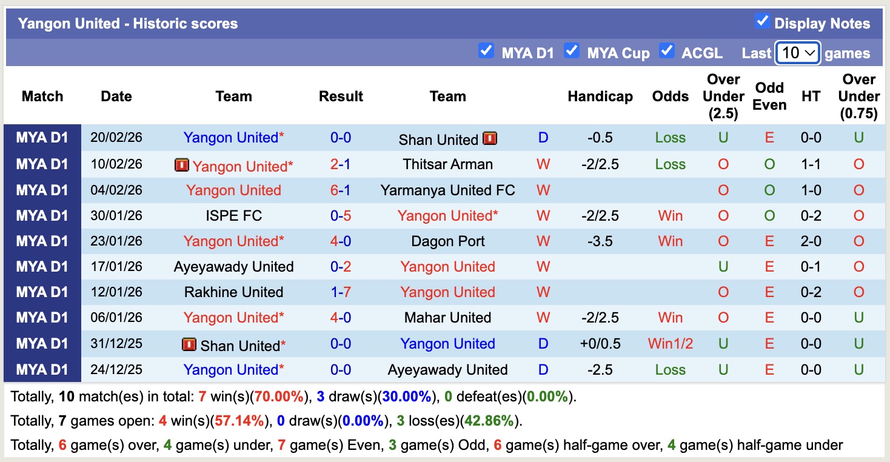890x462 pixels.
Task: Click the MYA D1 badge on the 23/01/26 row
Action: [x=42, y=241]
